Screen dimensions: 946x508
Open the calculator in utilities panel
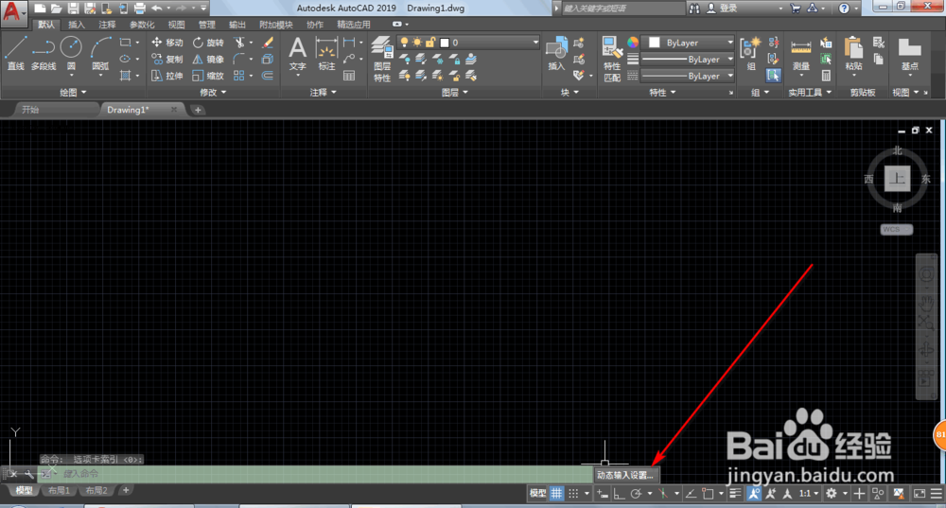[826, 76]
